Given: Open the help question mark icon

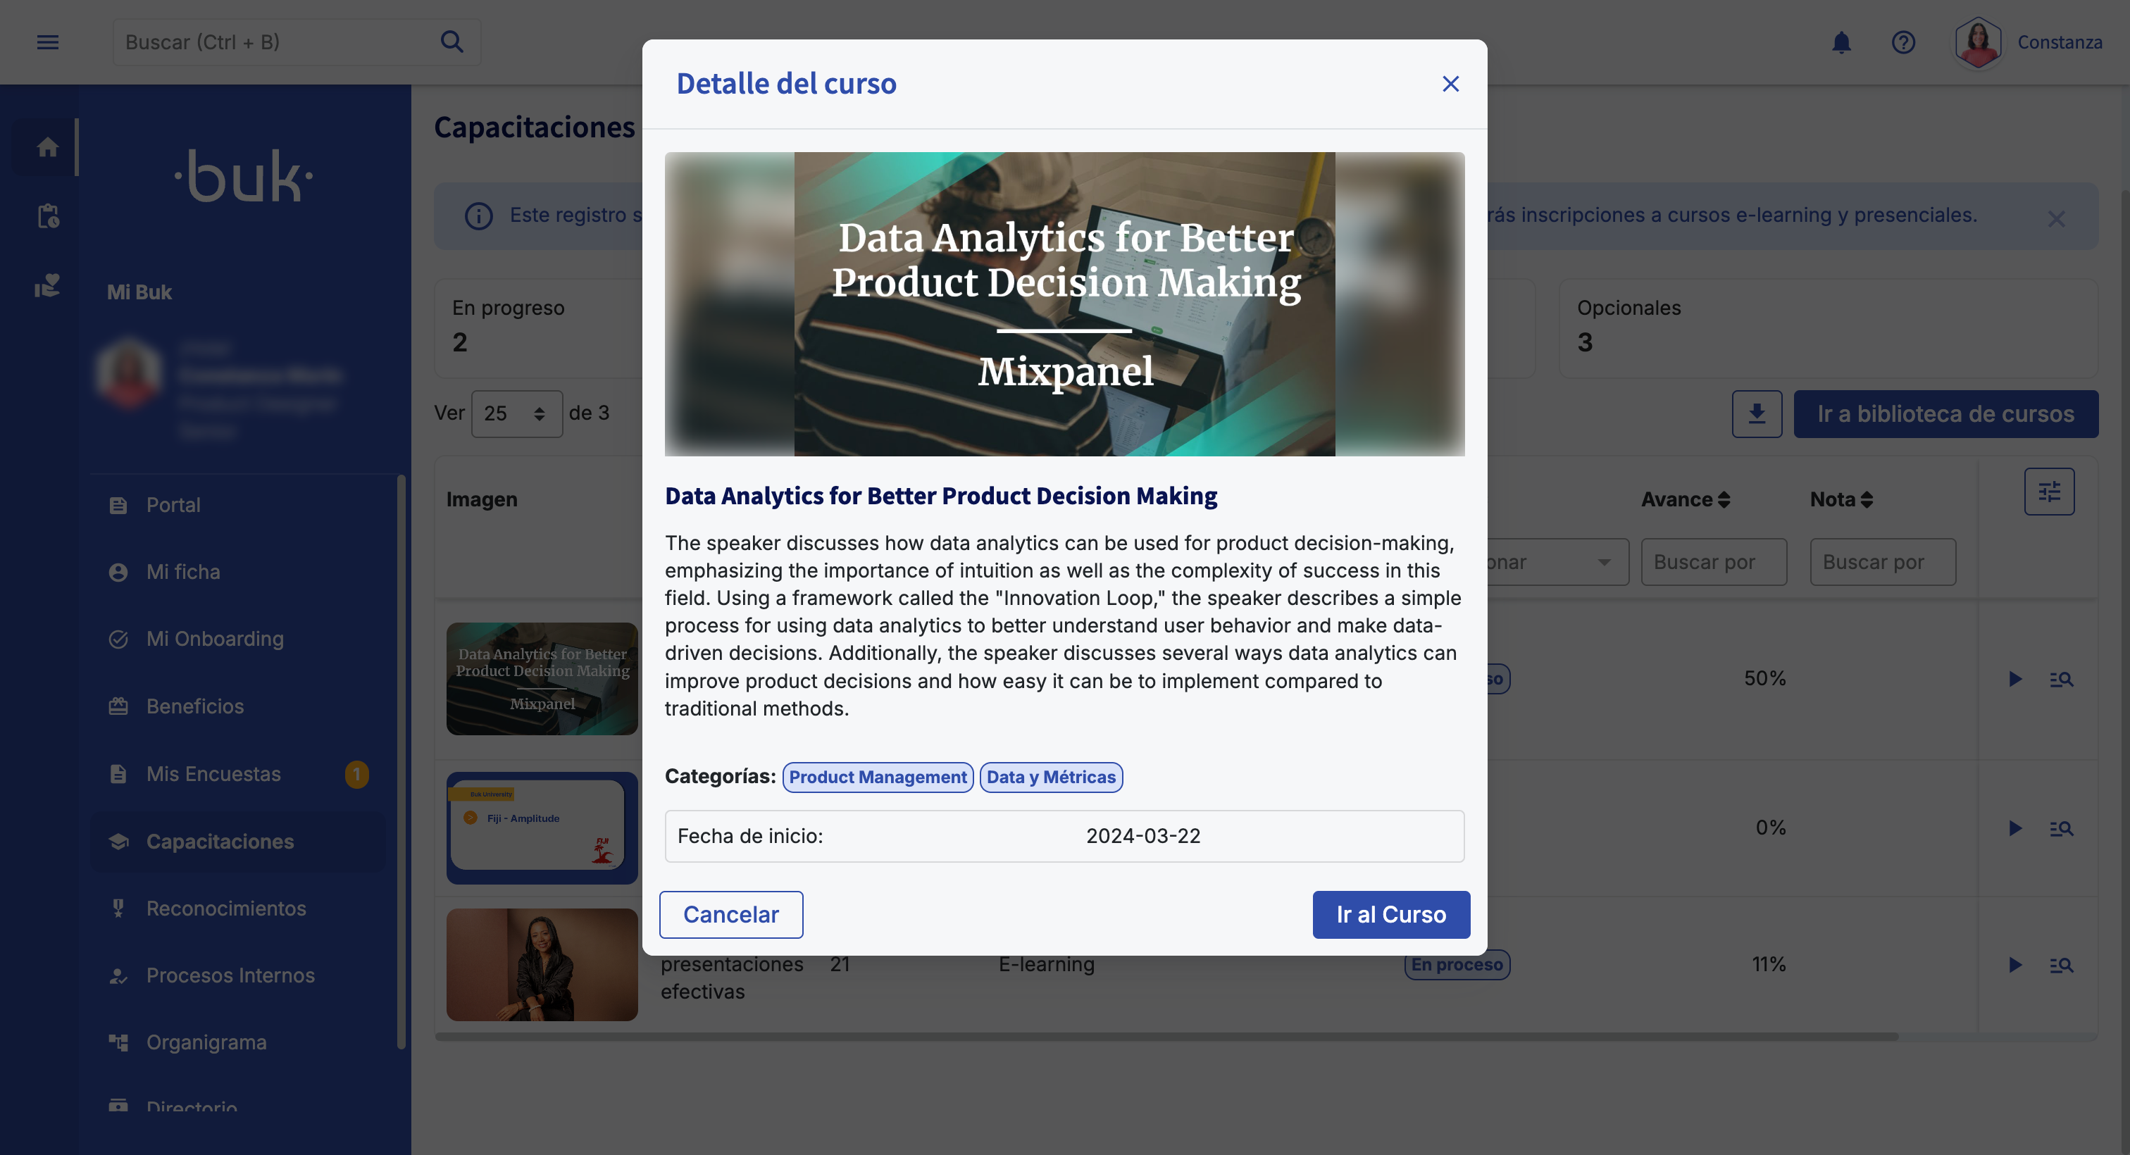Looking at the screenshot, I should pyautogui.click(x=1903, y=42).
